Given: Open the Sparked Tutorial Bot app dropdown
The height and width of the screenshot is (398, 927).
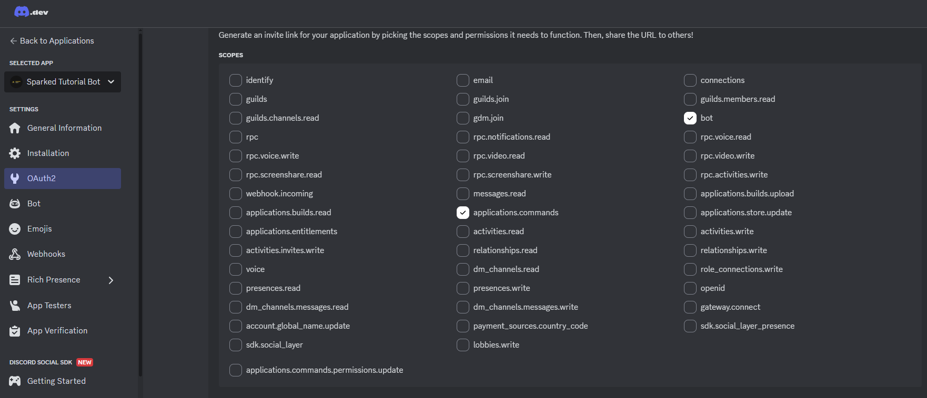Looking at the screenshot, I should click(63, 82).
